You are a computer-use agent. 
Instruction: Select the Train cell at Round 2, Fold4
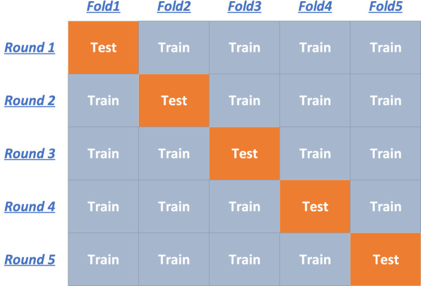coord(315,100)
